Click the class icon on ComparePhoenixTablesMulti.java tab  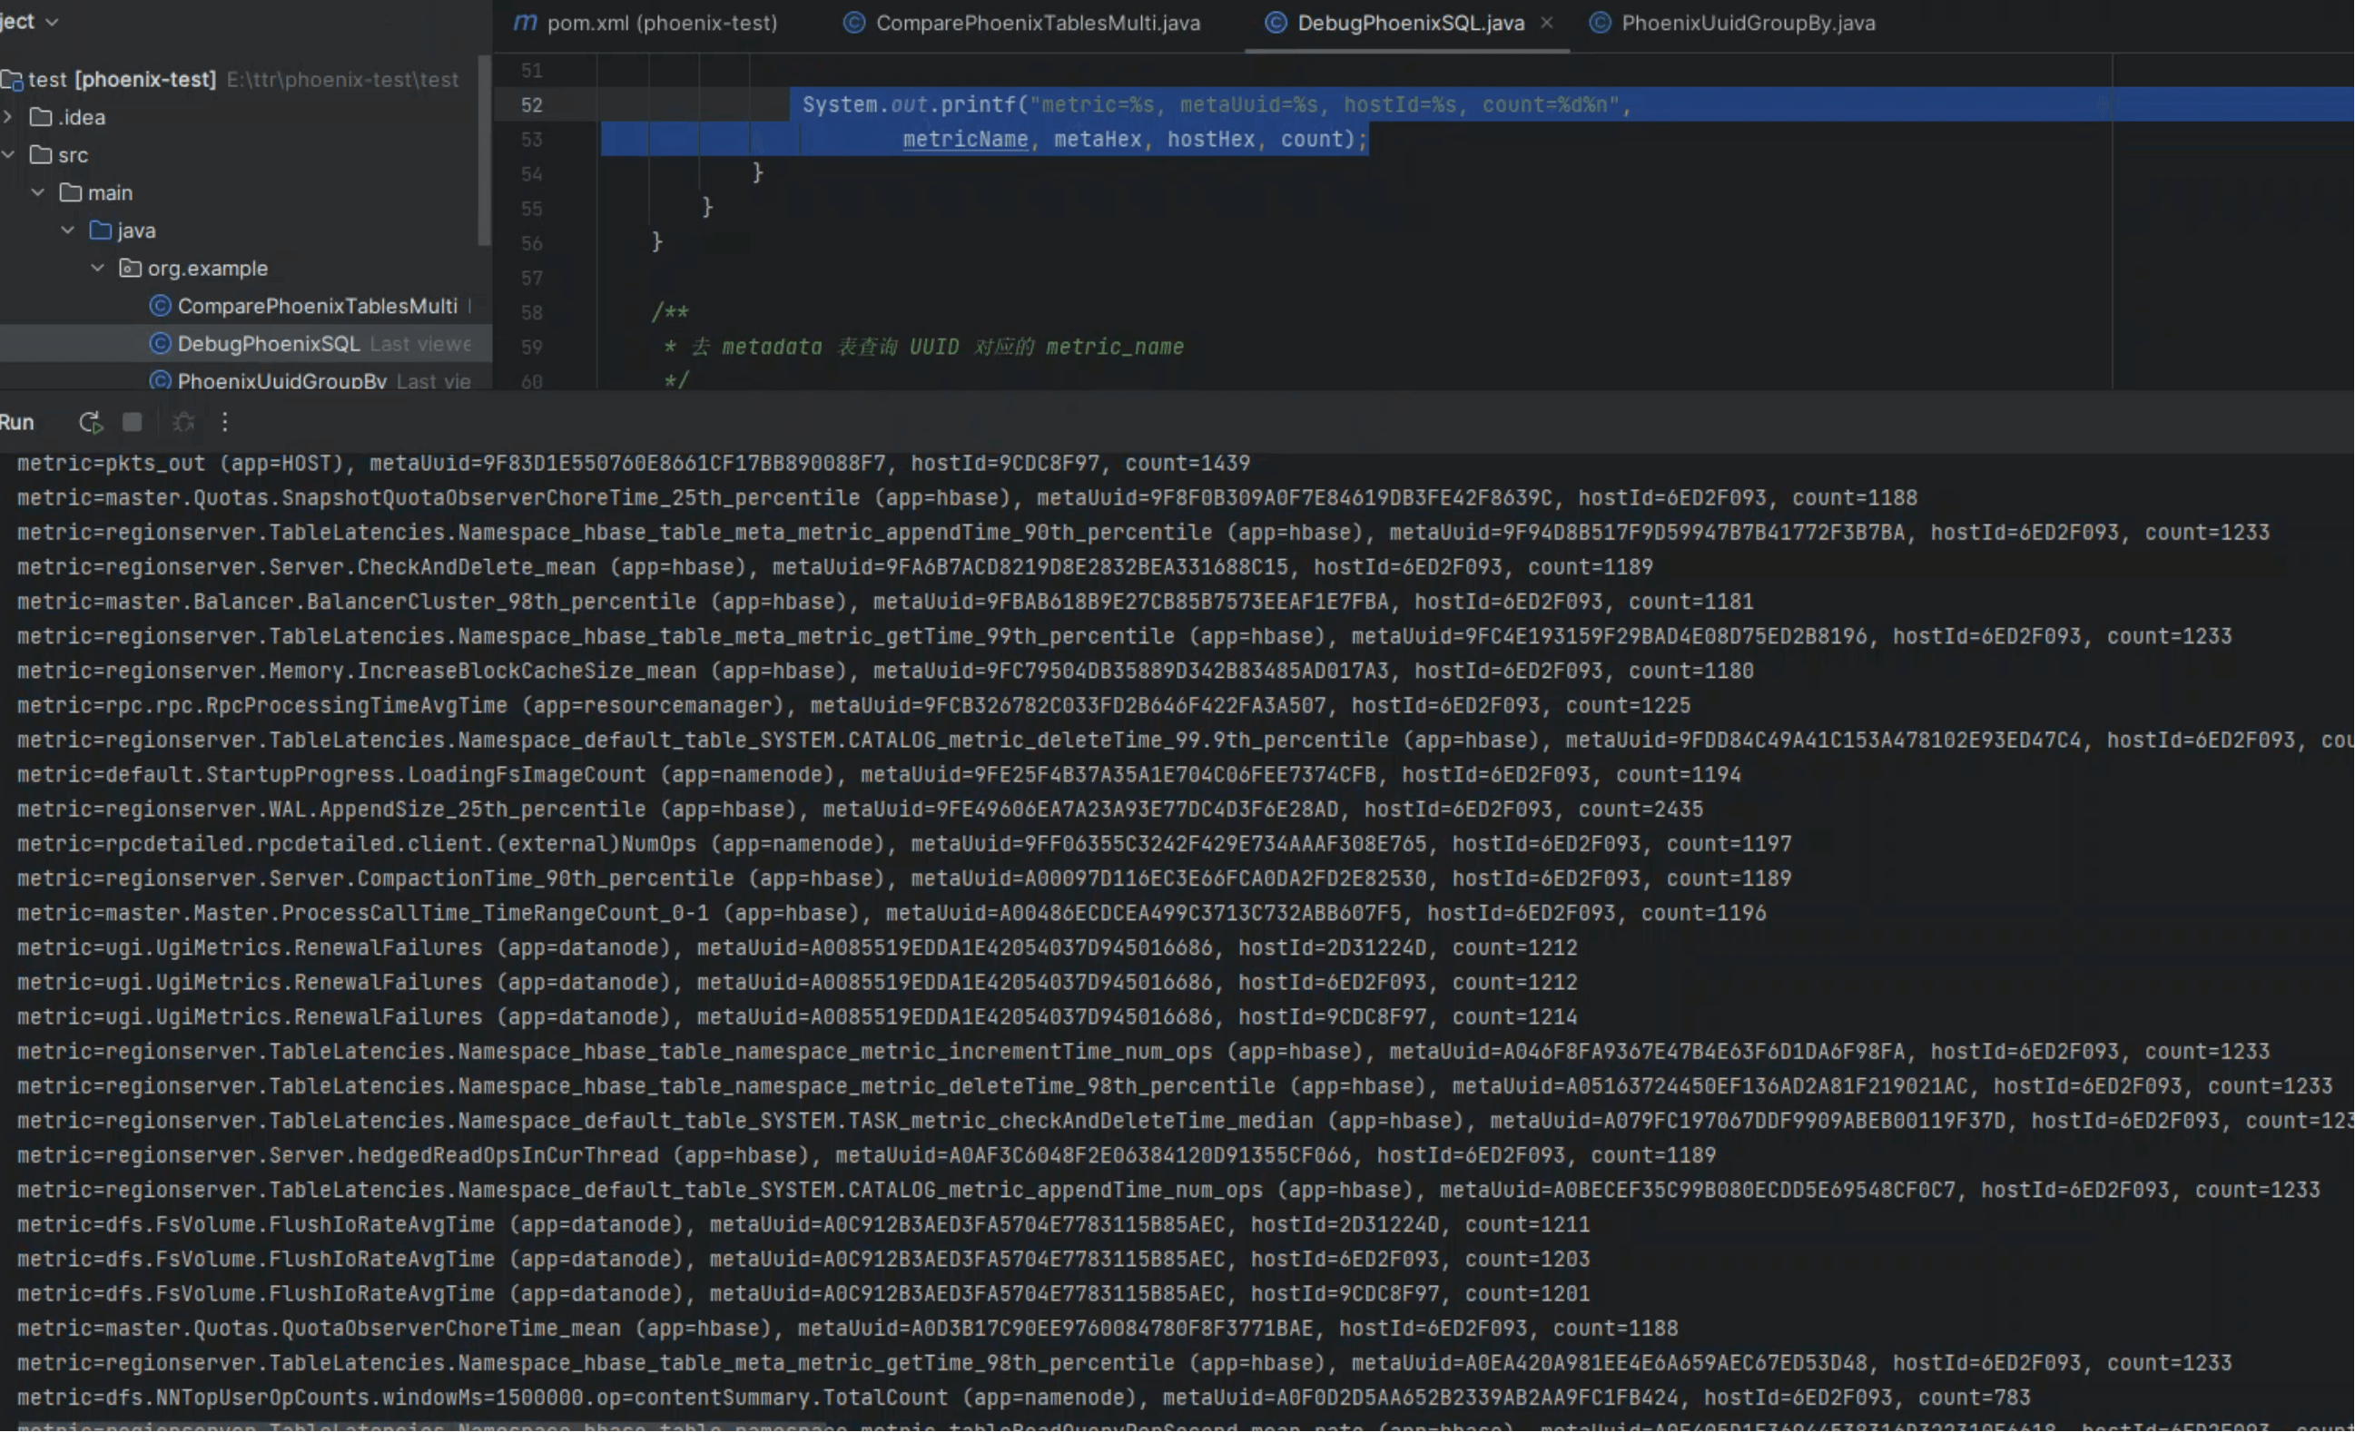pos(854,23)
